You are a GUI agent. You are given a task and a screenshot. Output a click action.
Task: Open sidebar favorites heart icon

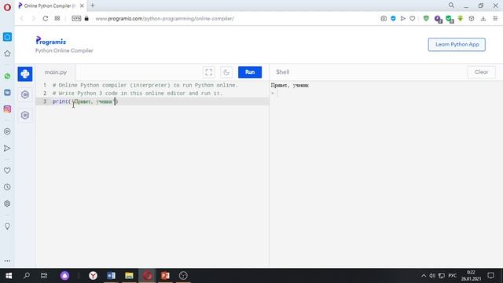[7, 171]
